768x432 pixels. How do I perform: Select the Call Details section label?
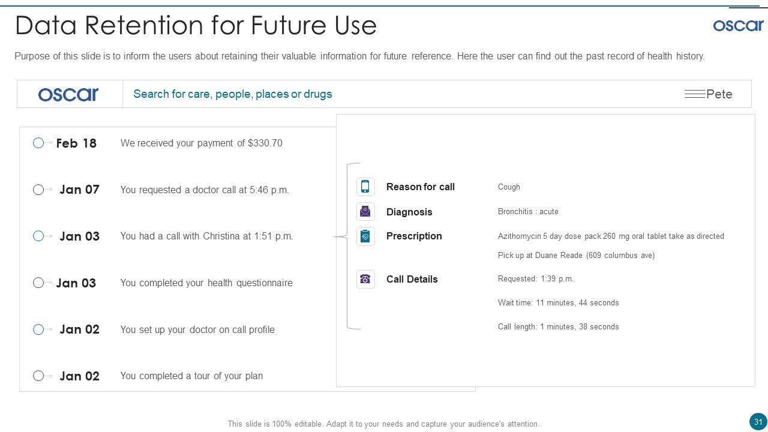click(x=412, y=279)
